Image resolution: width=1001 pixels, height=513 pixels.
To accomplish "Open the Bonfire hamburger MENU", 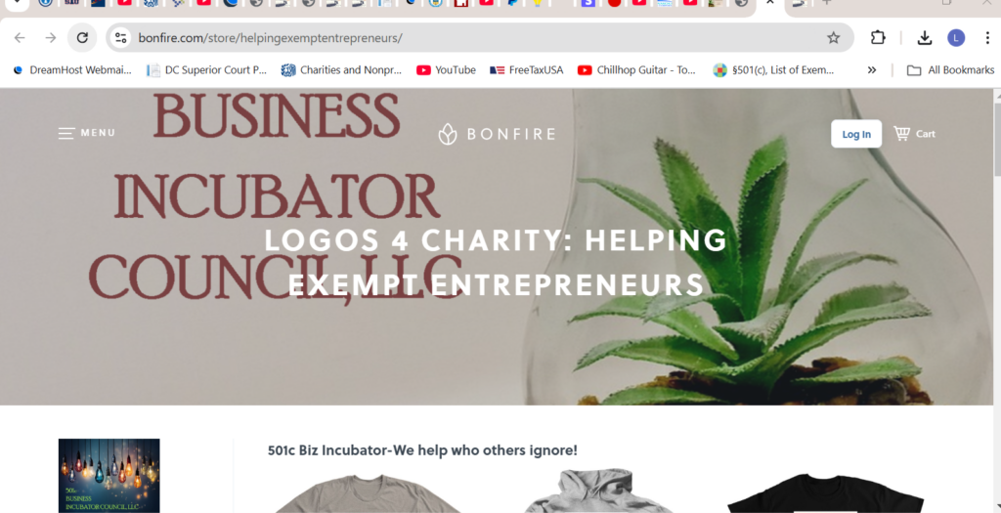I will (x=87, y=133).
